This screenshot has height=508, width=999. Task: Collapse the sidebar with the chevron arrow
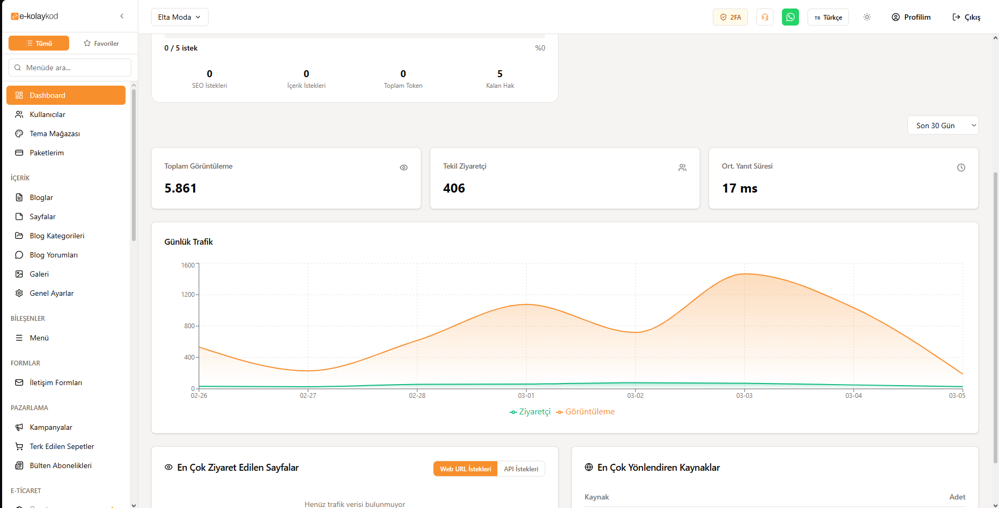pyautogui.click(x=122, y=16)
